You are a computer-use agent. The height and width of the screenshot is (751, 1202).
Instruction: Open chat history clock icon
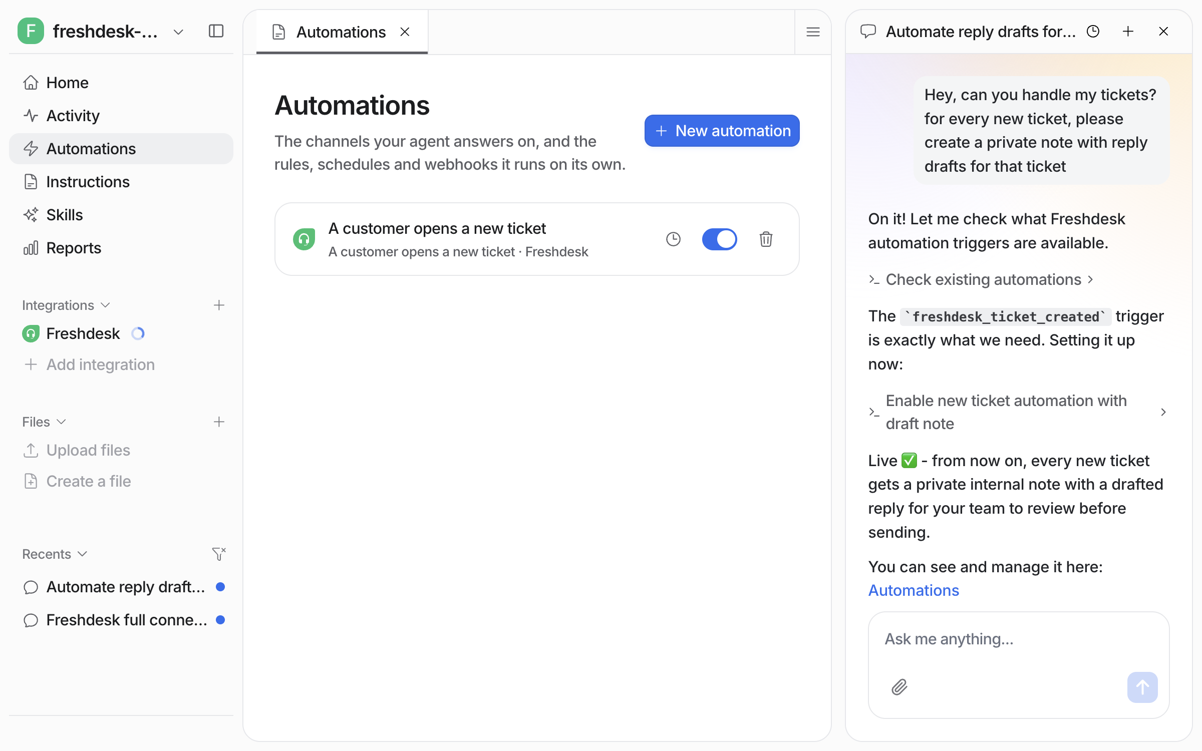click(1093, 32)
